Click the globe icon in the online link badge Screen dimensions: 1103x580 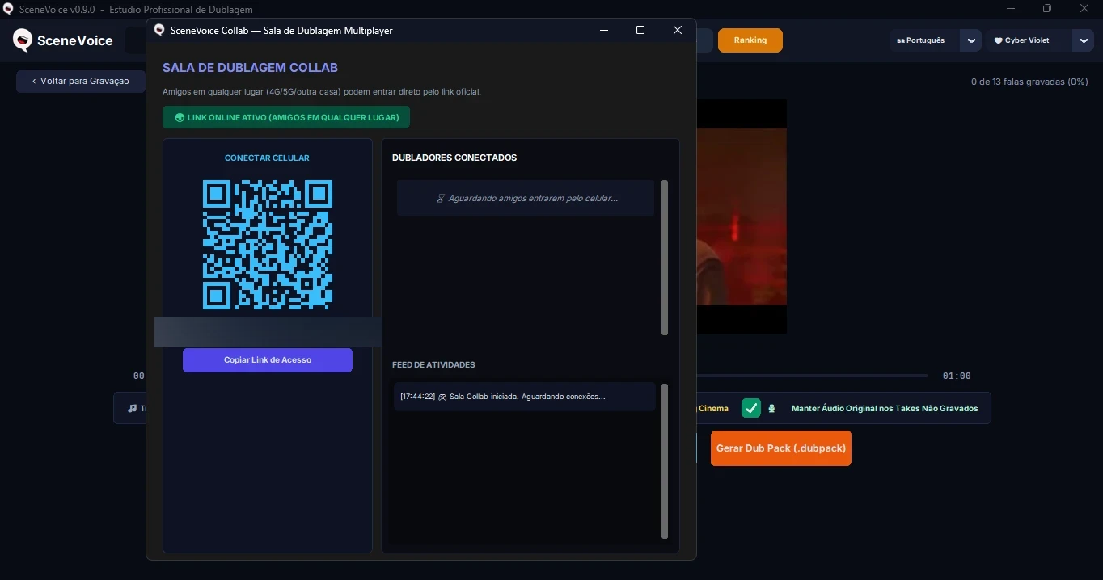click(180, 117)
